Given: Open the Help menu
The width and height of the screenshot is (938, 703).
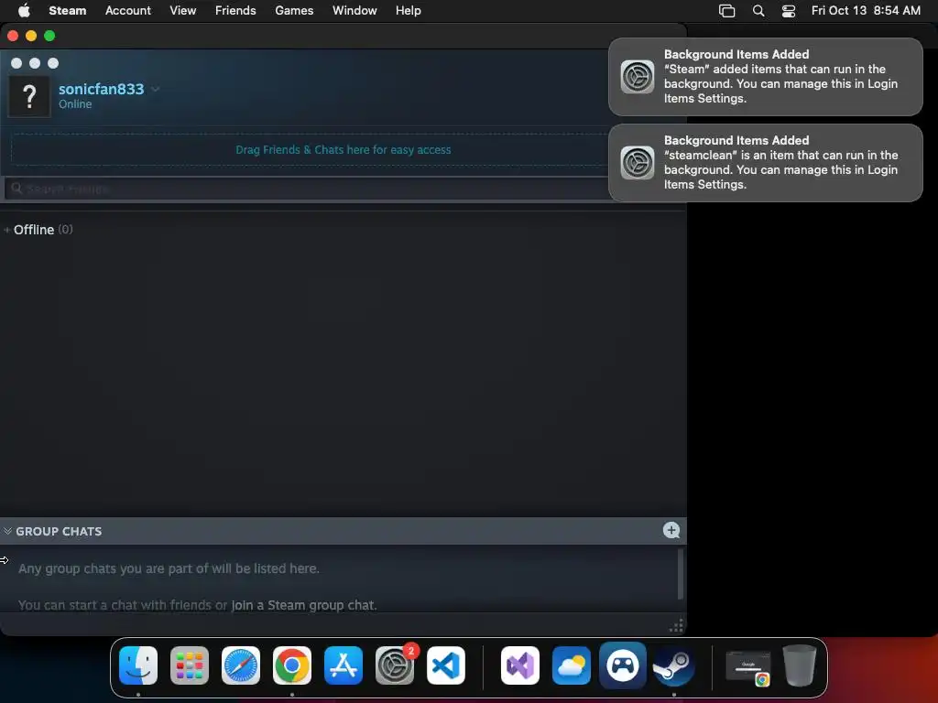Looking at the screenshot, I should coord(409,10).
